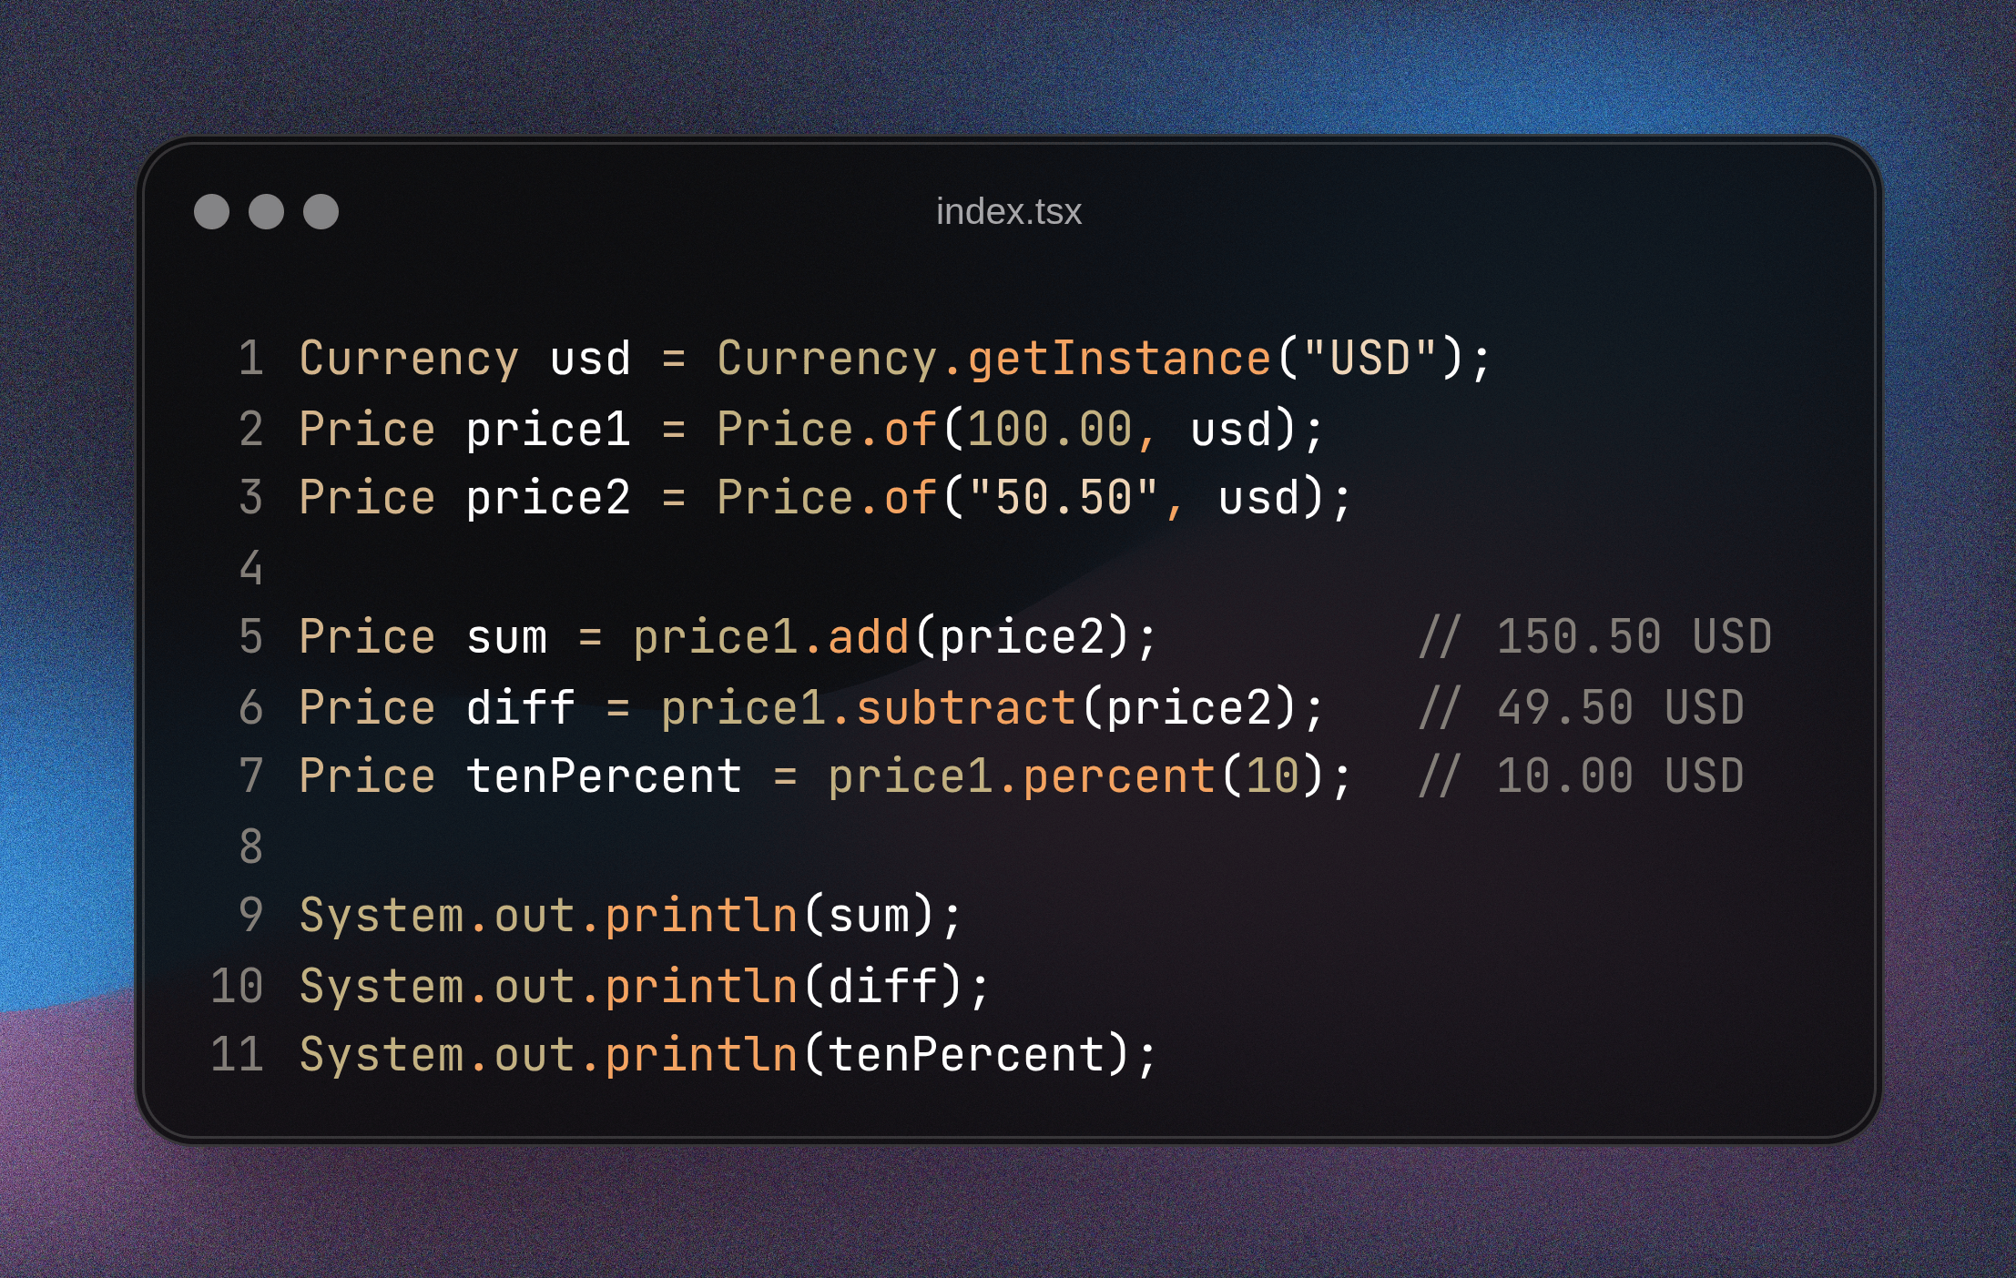
Task: Click the 10.00 USD comment
Action: (x=1582, y=777)
